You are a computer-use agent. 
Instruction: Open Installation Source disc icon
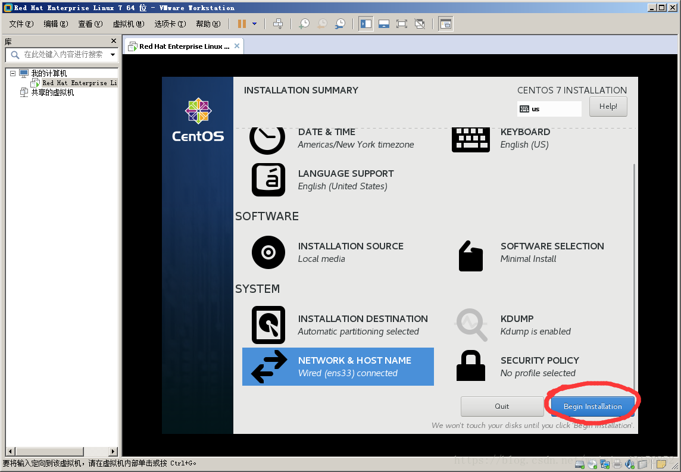click(x=268, y=252)
